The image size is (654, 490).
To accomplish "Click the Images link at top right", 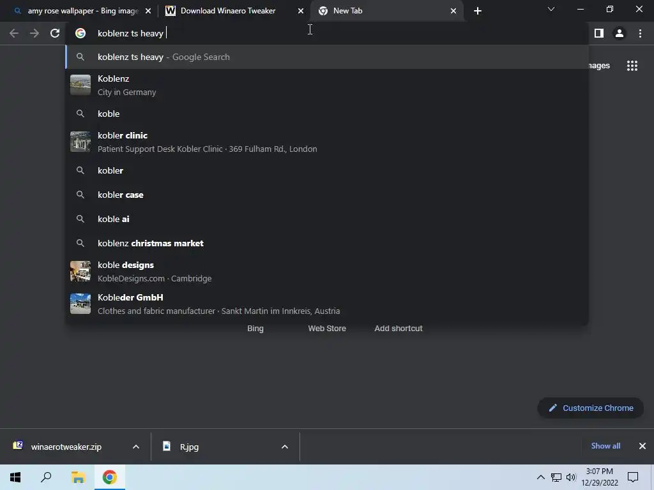I will click(599, 66).
